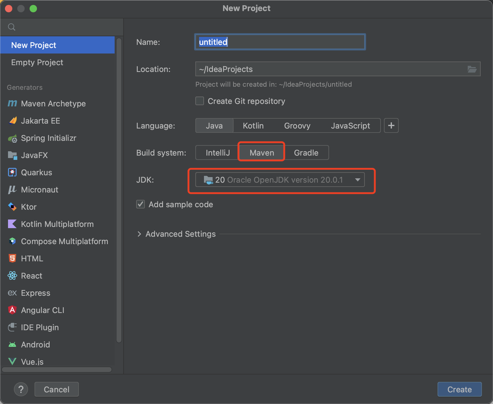Click the project Name field

(280, 42)
